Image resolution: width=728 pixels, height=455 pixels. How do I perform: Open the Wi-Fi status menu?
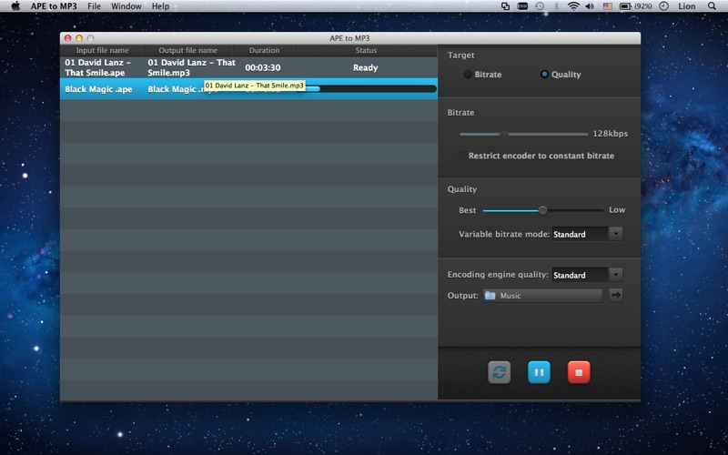click(574, 6)
